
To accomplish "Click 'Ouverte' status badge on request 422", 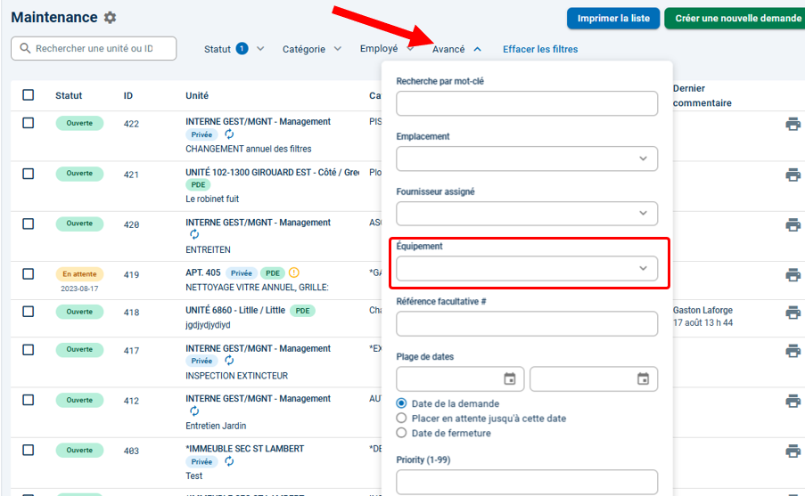I will pos(79,123).
